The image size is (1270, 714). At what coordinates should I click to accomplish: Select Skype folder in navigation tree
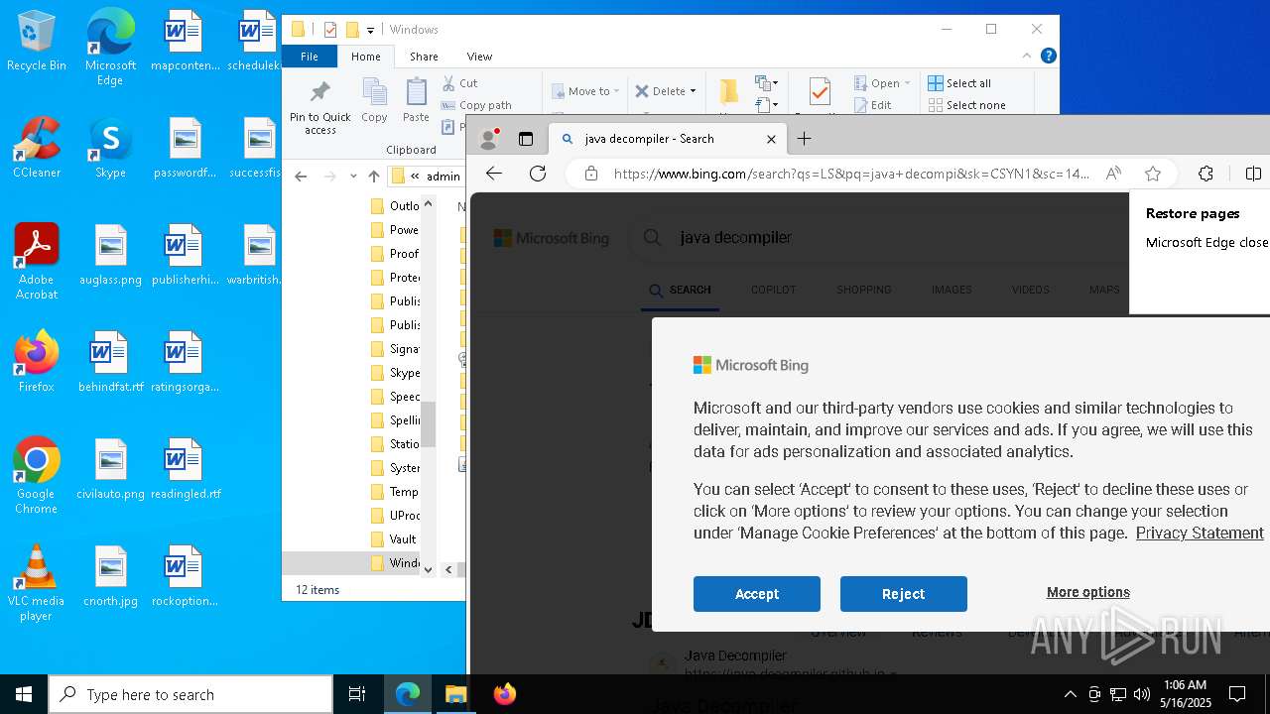394,373
